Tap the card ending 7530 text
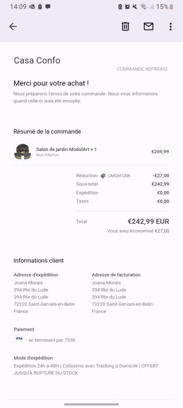Screen dimensions: 183x408 point(52,340)
